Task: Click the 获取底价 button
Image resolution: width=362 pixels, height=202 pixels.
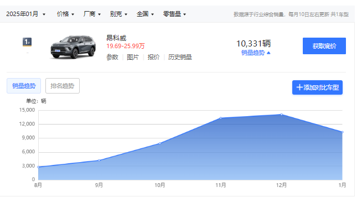Action: click(x=324, y=46)
